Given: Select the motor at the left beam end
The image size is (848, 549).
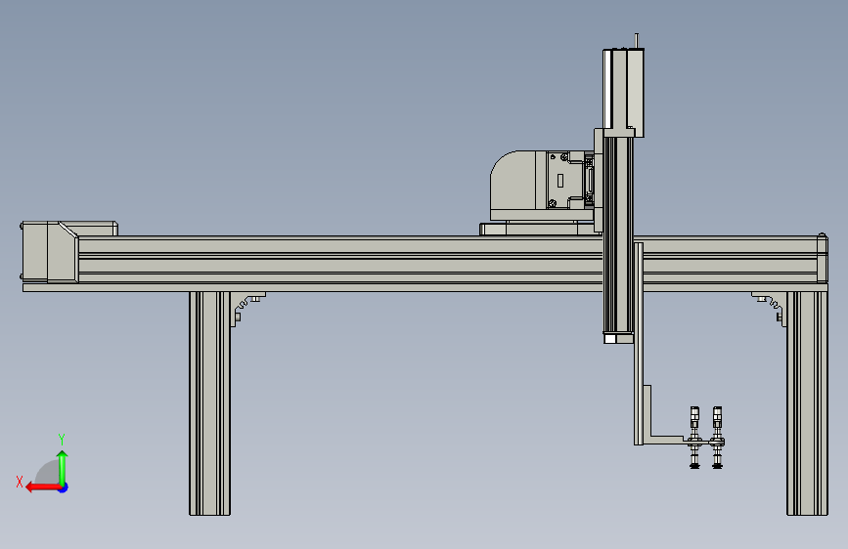Looking at the screenshot, I should [50, 252].
